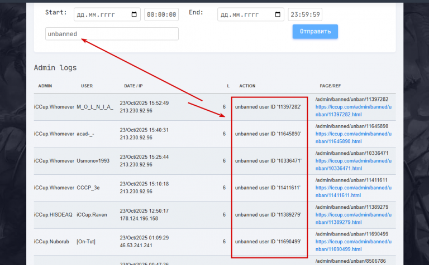The height and width of the screenshot is (265, 429).
Task: Select the L column header
Action: point(228,86)
